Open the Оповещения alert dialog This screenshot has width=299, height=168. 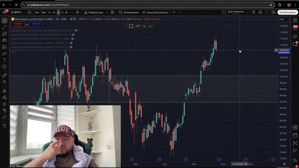tap(129, 13)
